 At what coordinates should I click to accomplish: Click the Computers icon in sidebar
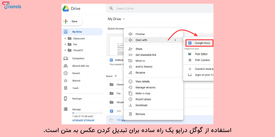click(x=66, y=59)
